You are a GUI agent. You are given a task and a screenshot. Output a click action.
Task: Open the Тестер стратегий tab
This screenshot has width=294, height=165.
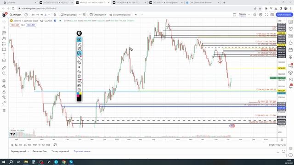pos(60,151)
